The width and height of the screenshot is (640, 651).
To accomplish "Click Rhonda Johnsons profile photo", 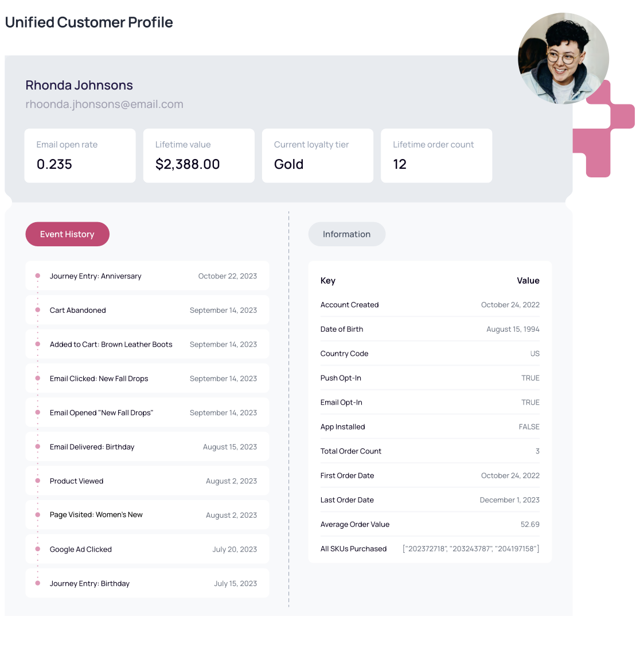I will [x=563, y=58].
